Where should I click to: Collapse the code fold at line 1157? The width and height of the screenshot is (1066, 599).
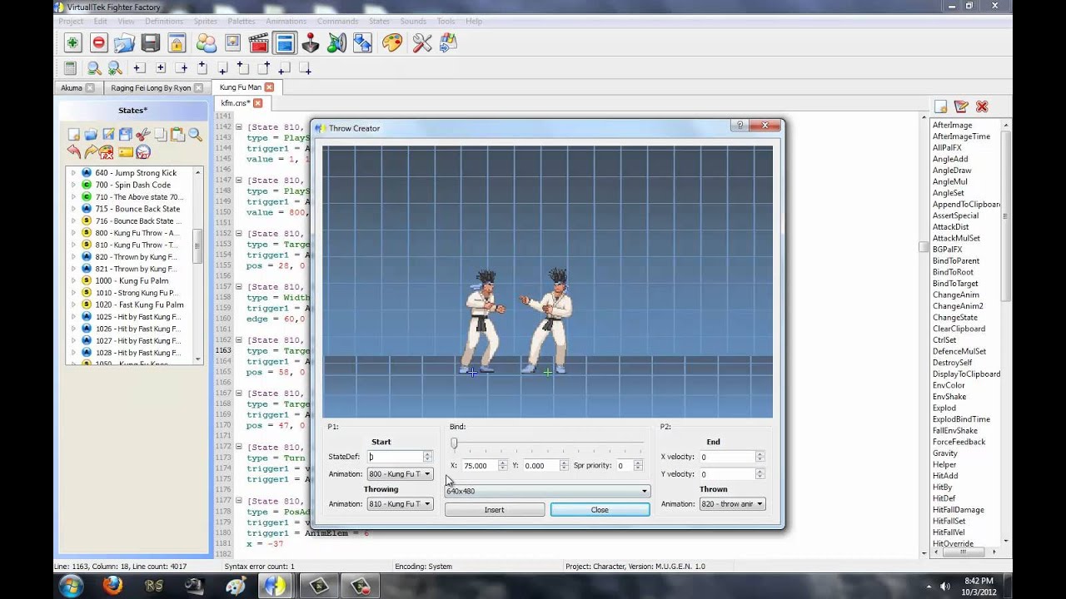pos(238,287)
